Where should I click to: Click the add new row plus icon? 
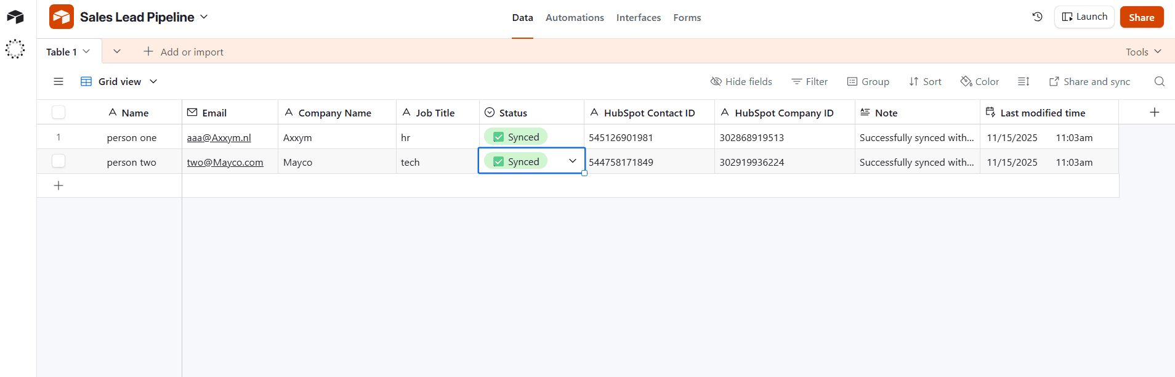(x=59, y=185)
